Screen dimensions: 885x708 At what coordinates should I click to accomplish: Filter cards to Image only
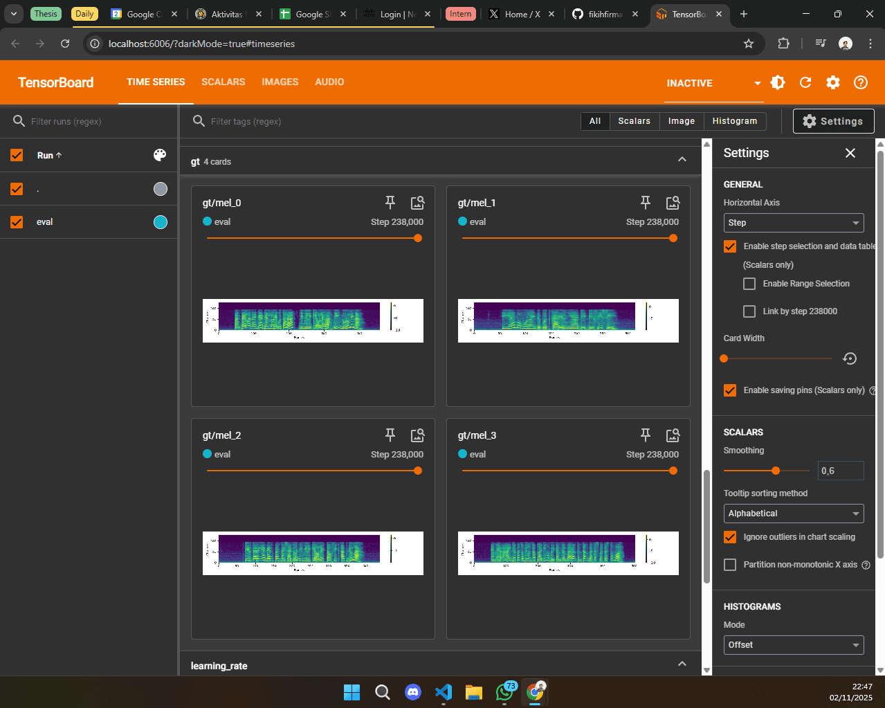[x=682, y=121]
